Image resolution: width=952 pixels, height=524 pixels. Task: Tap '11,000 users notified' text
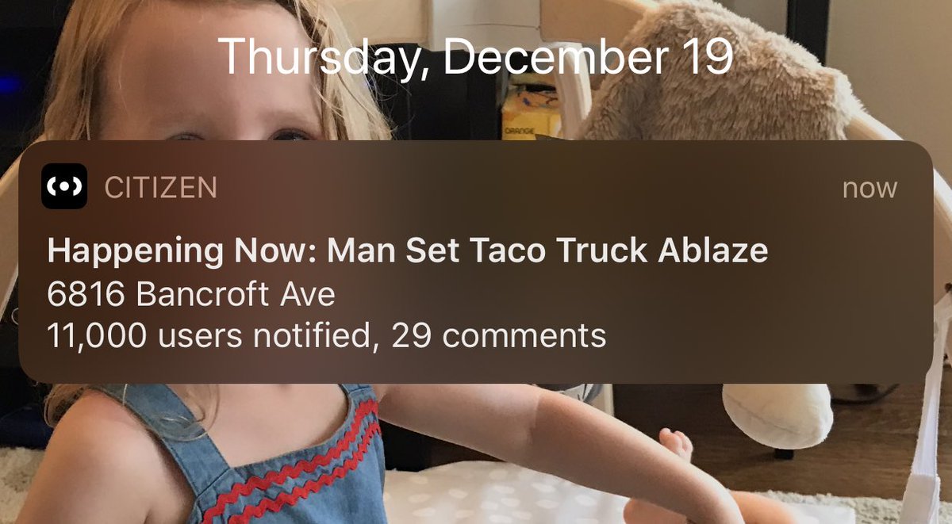[209, 336]
